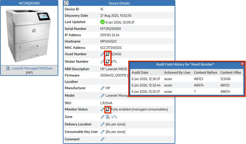Screen dimensions: 246x144
Task: Edit Delivery Location pencil icon
Action: click(102, 124)
